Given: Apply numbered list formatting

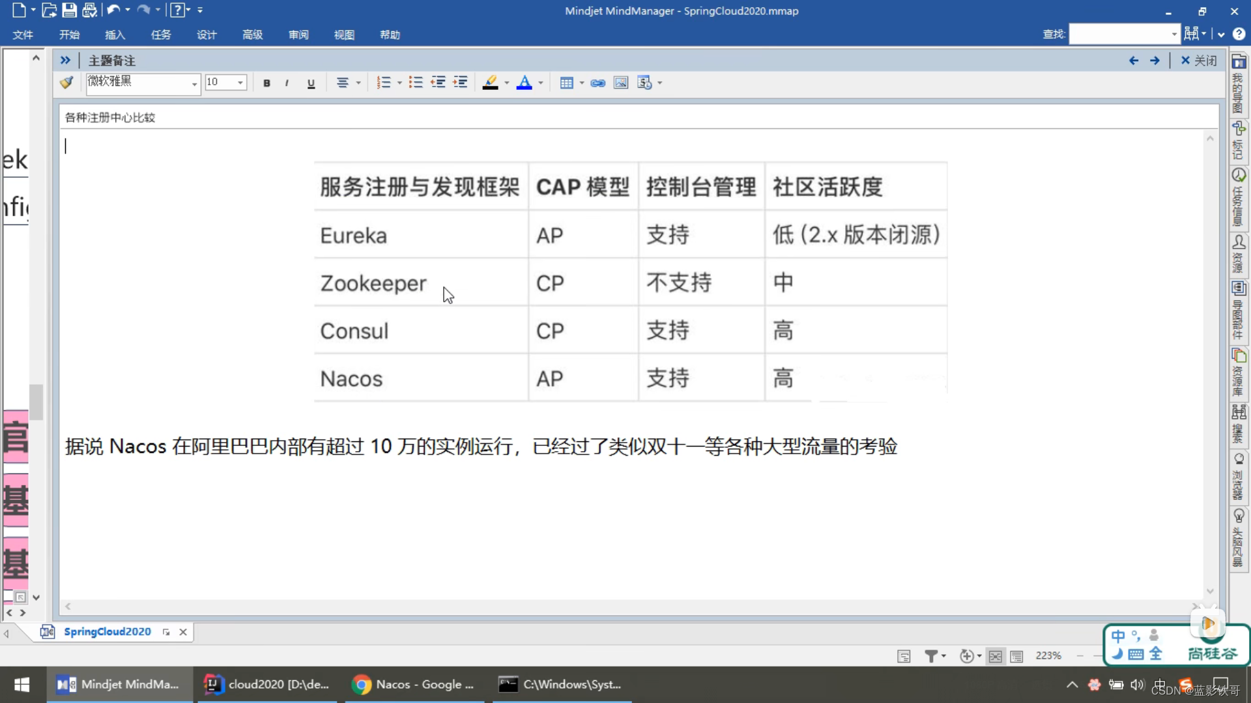Looking at the screenshot, I should (384, 83).
